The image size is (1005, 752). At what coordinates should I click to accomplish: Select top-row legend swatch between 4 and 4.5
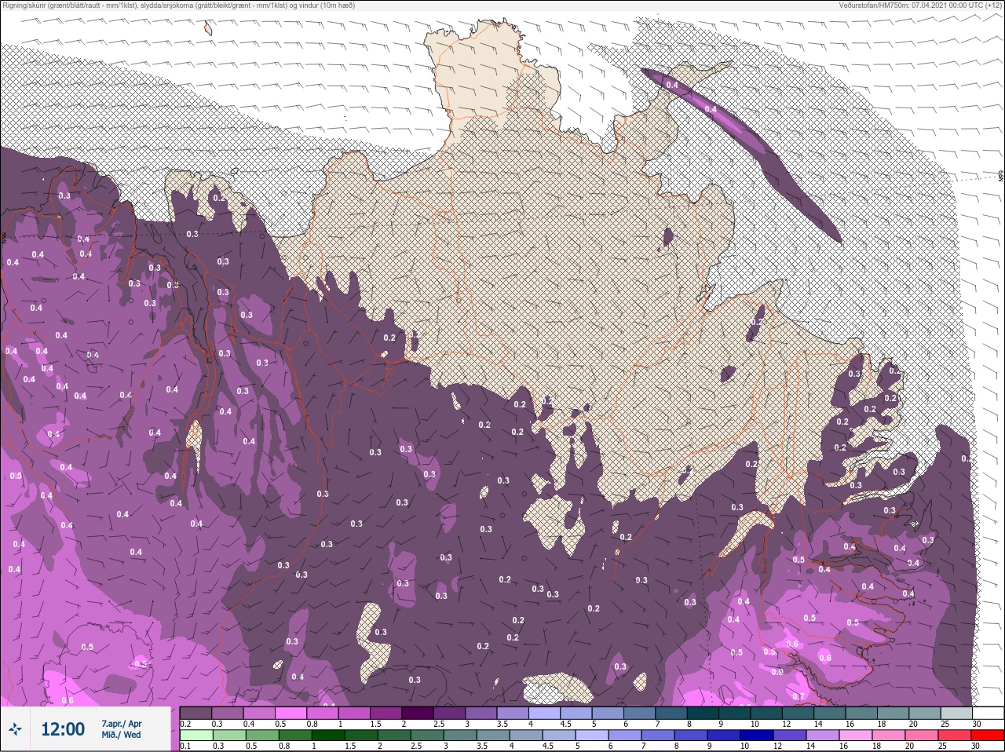545,713
